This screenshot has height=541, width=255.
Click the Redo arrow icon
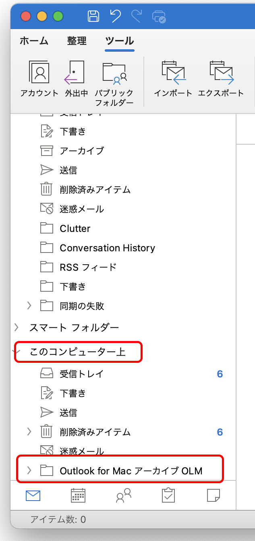tap(137, 16)
